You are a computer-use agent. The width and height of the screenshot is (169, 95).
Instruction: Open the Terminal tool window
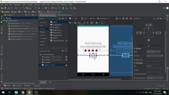[36, 85]
